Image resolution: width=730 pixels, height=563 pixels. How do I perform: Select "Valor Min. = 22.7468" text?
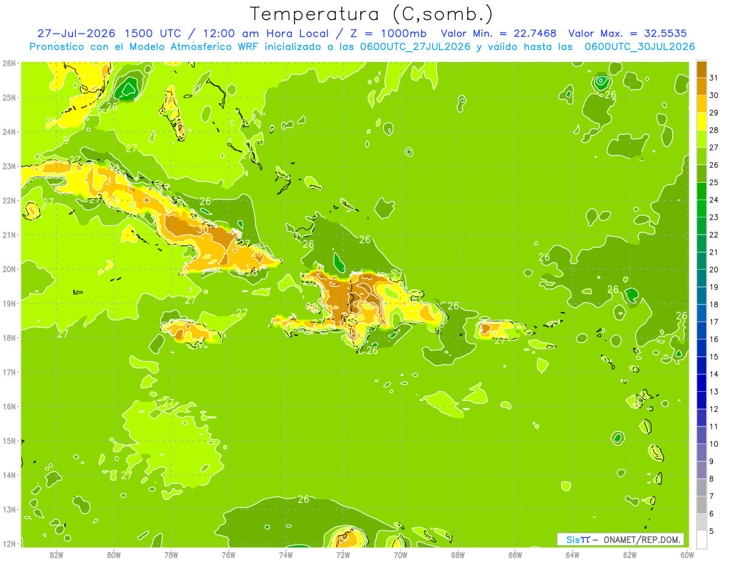(498, 33)
